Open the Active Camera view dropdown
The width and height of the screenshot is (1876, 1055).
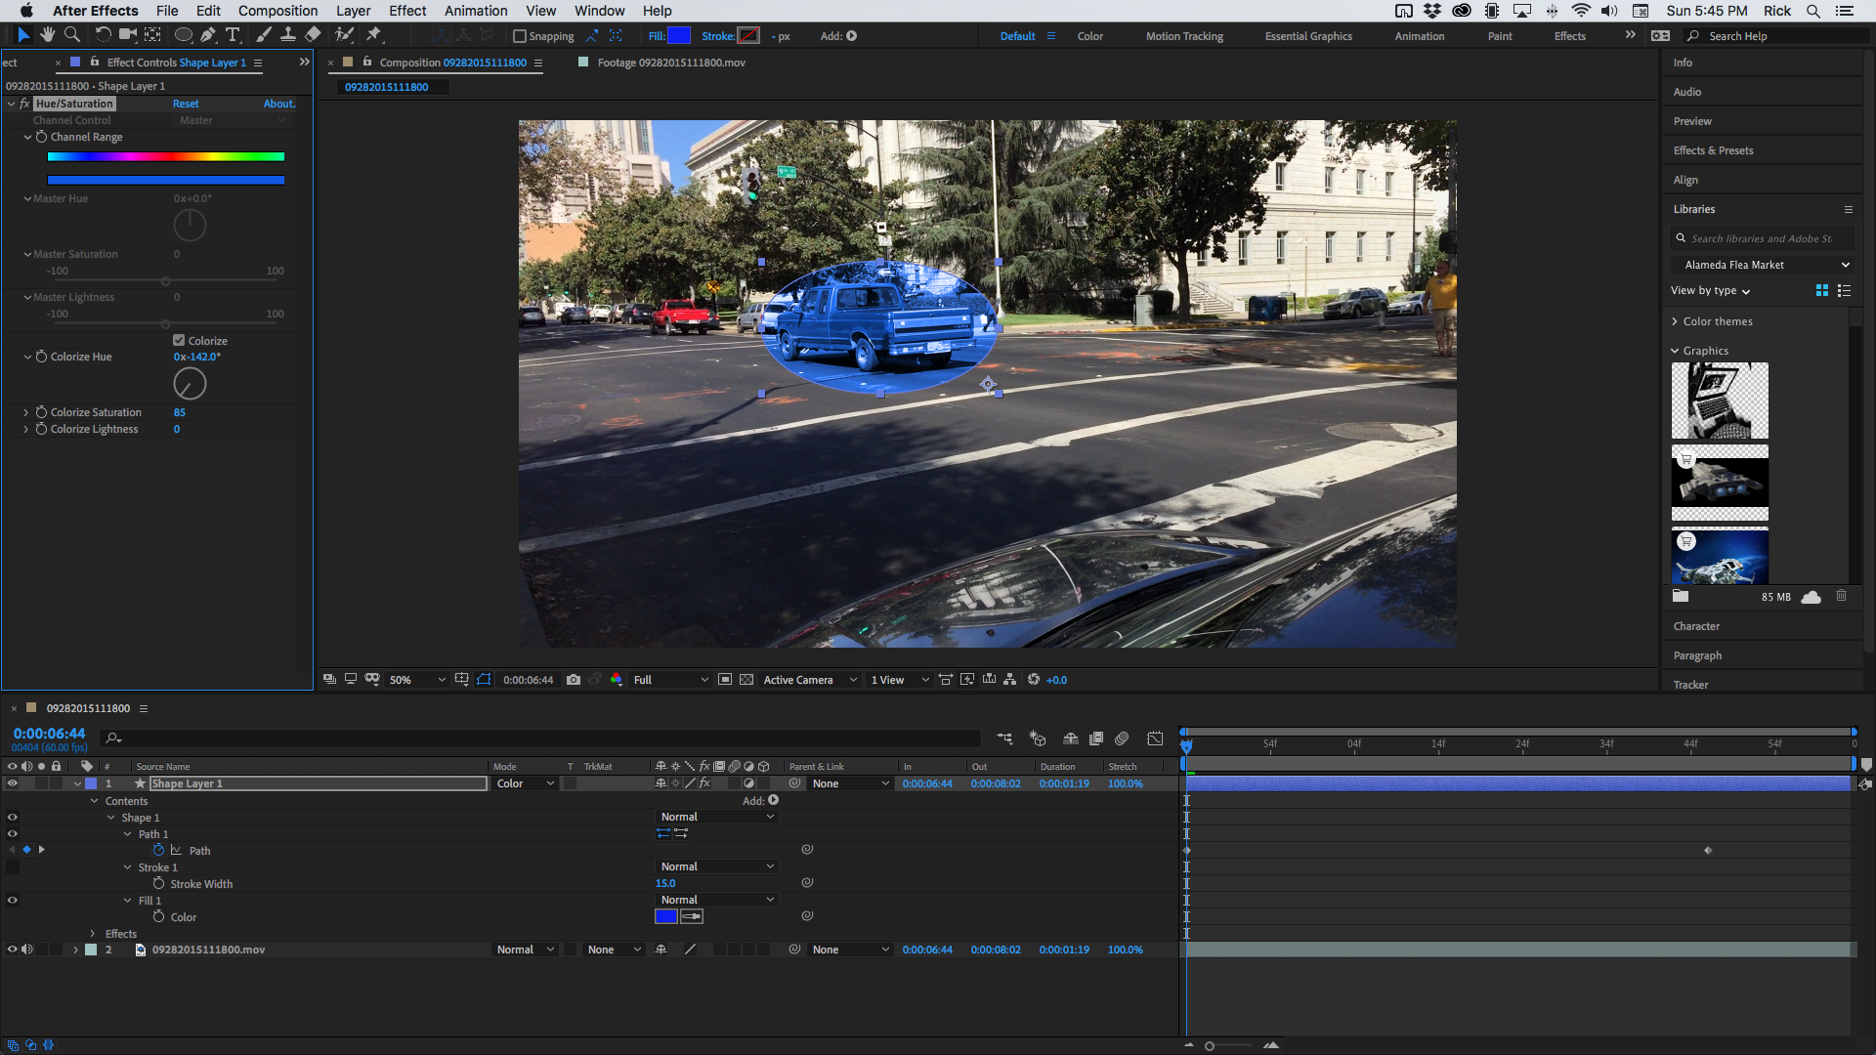[809, 679]
